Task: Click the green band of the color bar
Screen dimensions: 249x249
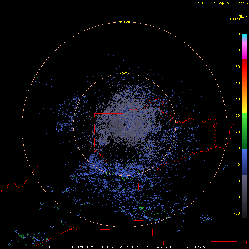Action: tap(244, 131)
